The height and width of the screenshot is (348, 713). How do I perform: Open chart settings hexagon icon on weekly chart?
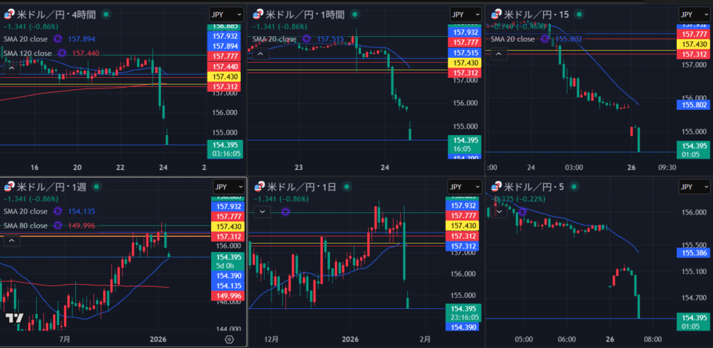(x=229, y=339)
